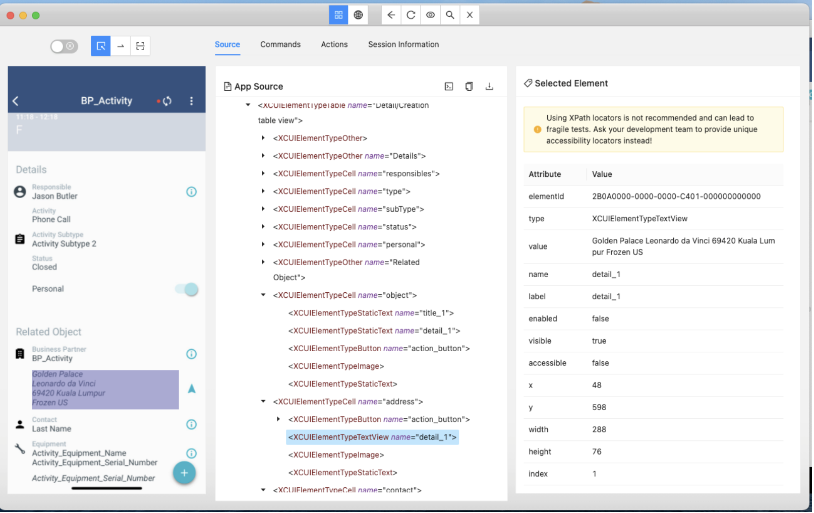Toggle the element handles switch off
814x513 pixels.
point(64,46)
